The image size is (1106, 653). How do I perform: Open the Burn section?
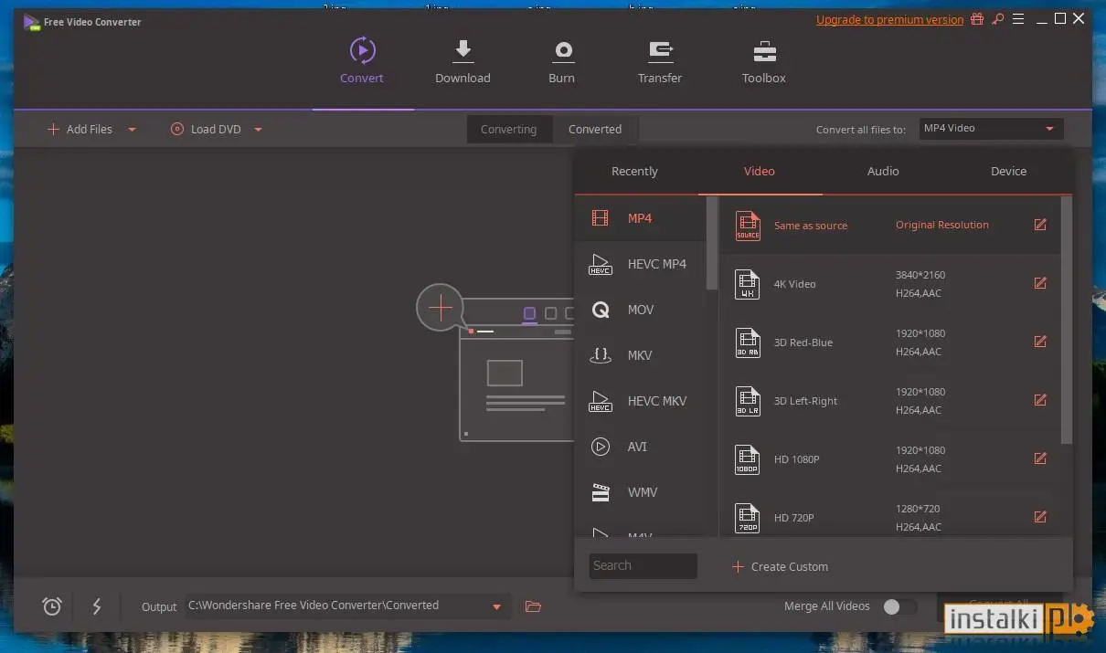coord(562,61)
